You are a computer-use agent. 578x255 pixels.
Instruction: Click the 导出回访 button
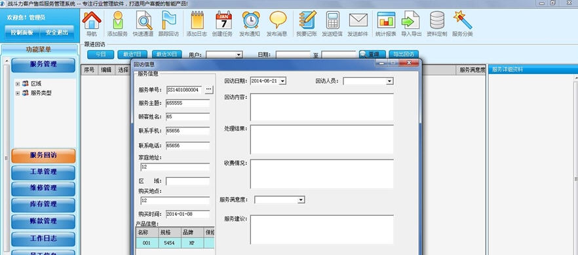coord(404,55)
